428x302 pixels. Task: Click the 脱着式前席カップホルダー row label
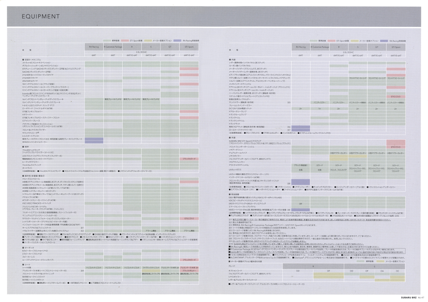coord(240,100)
